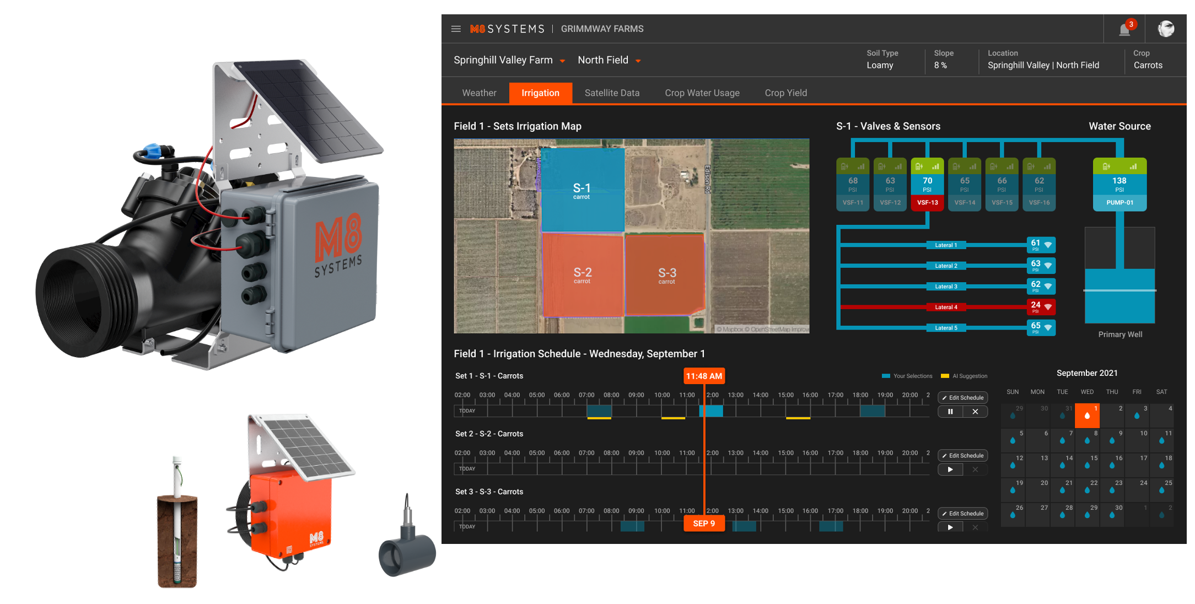Click Your Selections legend swatch
Viewport: 1195px width, 604px height.
886,376
